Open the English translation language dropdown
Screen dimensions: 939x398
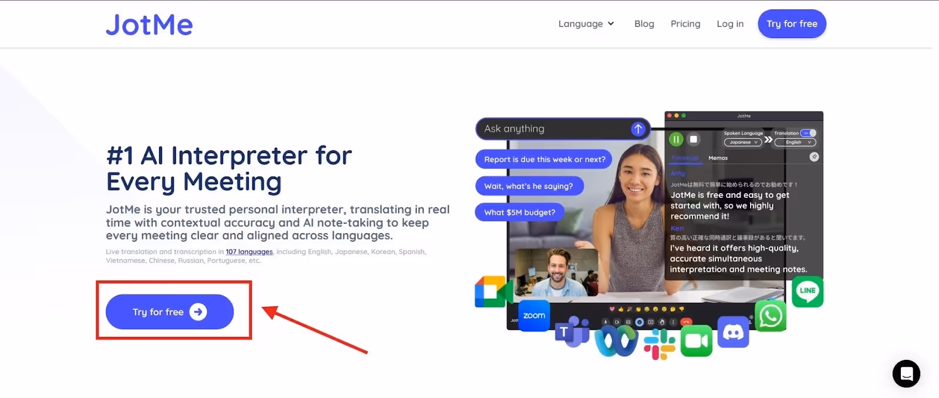(795, 142)
